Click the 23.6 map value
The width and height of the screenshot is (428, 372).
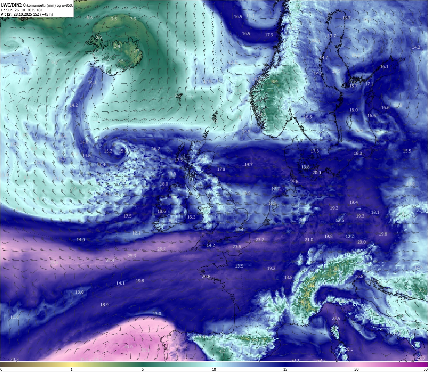(x=237, y=247)
